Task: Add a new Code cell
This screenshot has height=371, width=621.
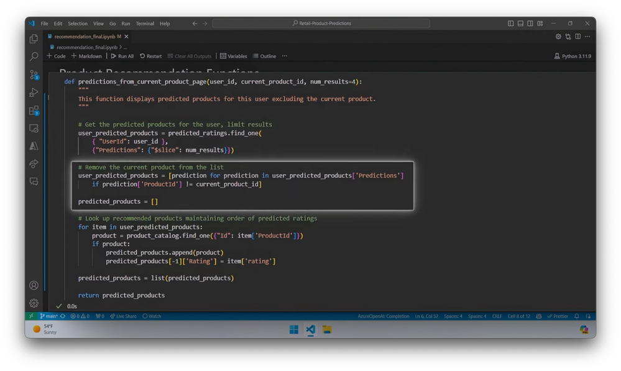Action: pyautogui.click(x=56, y=56)
